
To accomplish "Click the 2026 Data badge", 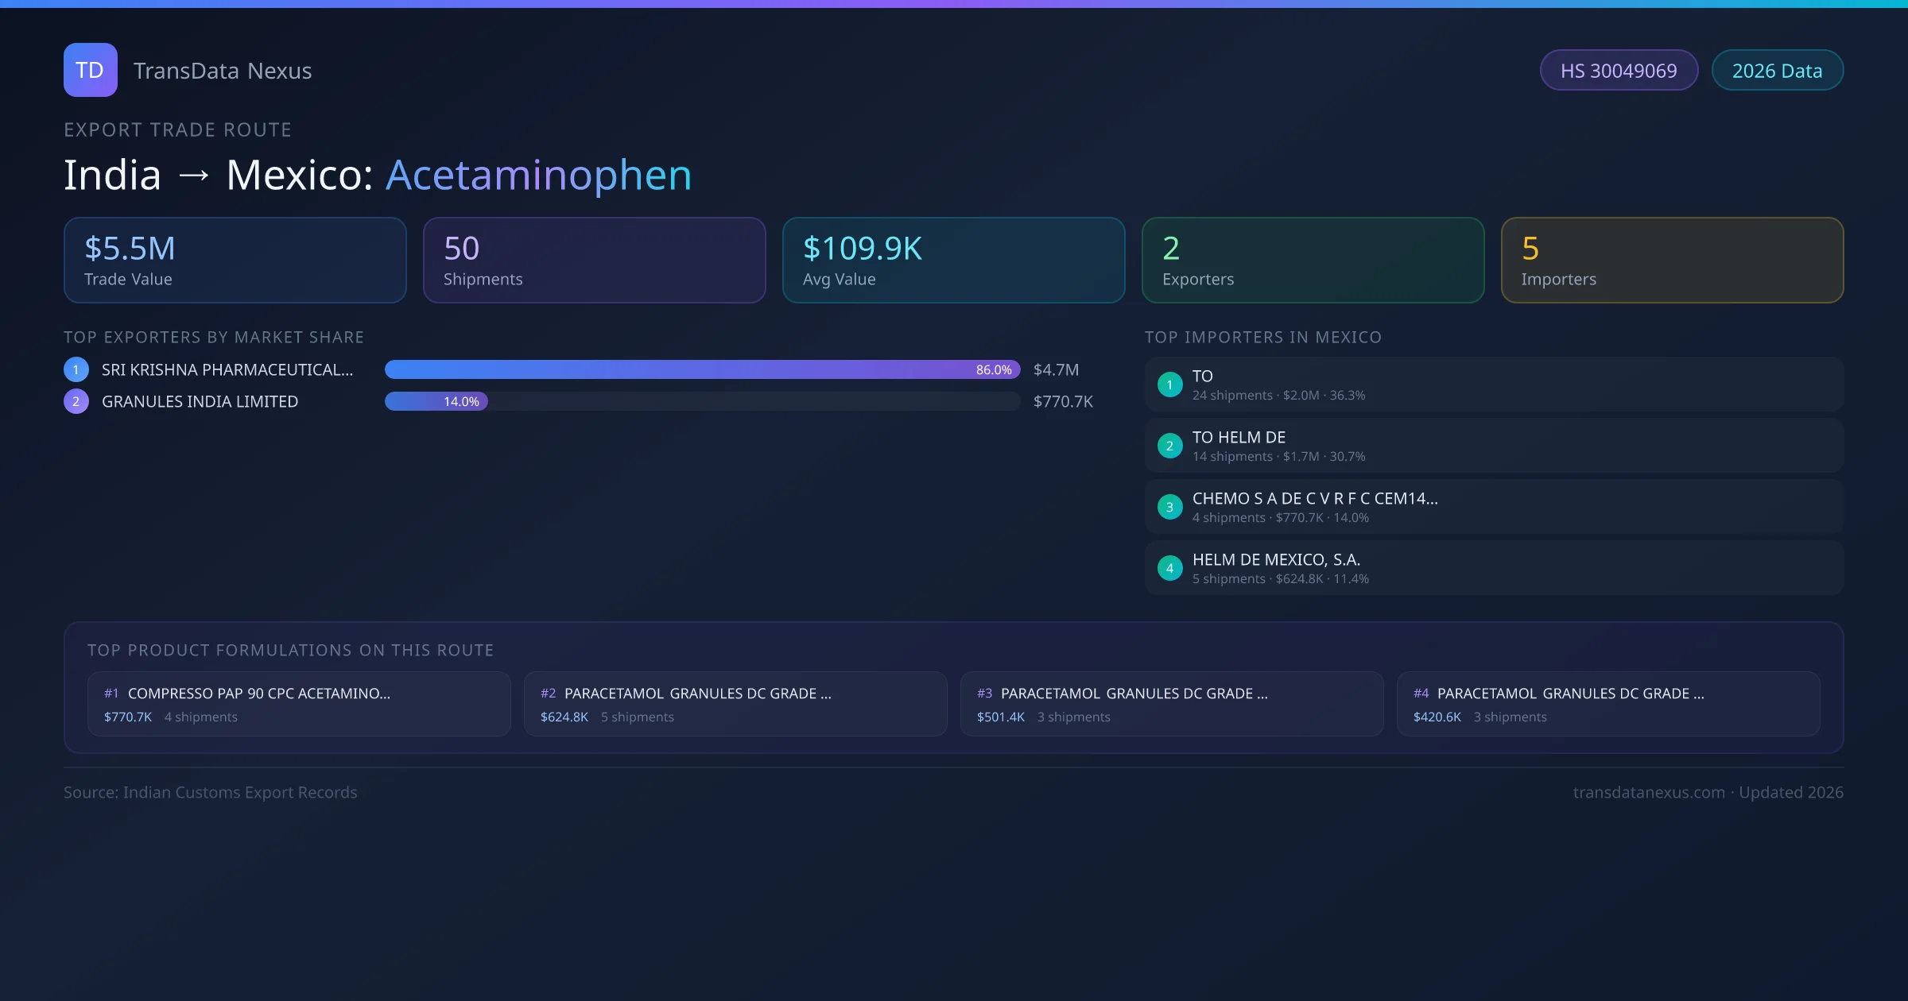I will (x=1777, y=70).
